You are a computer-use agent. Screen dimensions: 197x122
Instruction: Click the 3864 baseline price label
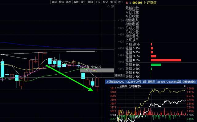113,115
